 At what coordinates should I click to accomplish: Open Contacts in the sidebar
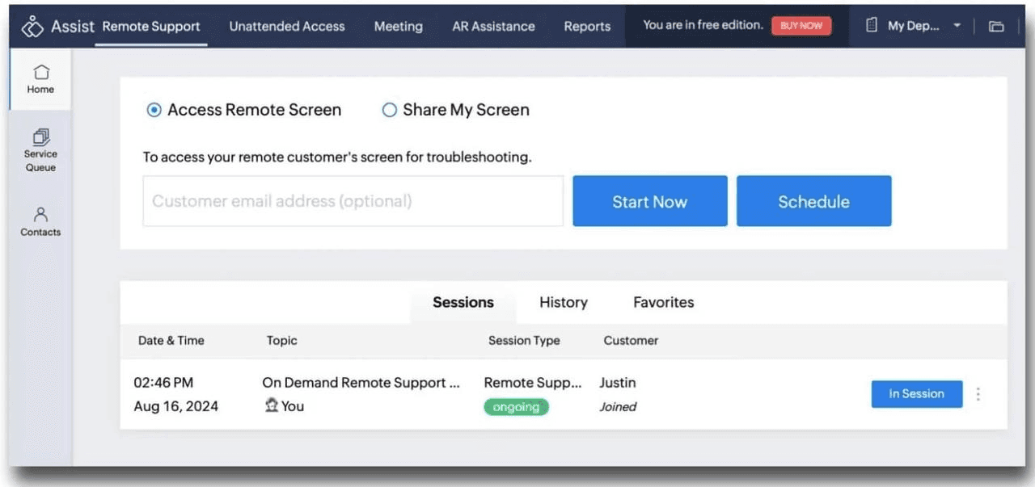point(40,222)
